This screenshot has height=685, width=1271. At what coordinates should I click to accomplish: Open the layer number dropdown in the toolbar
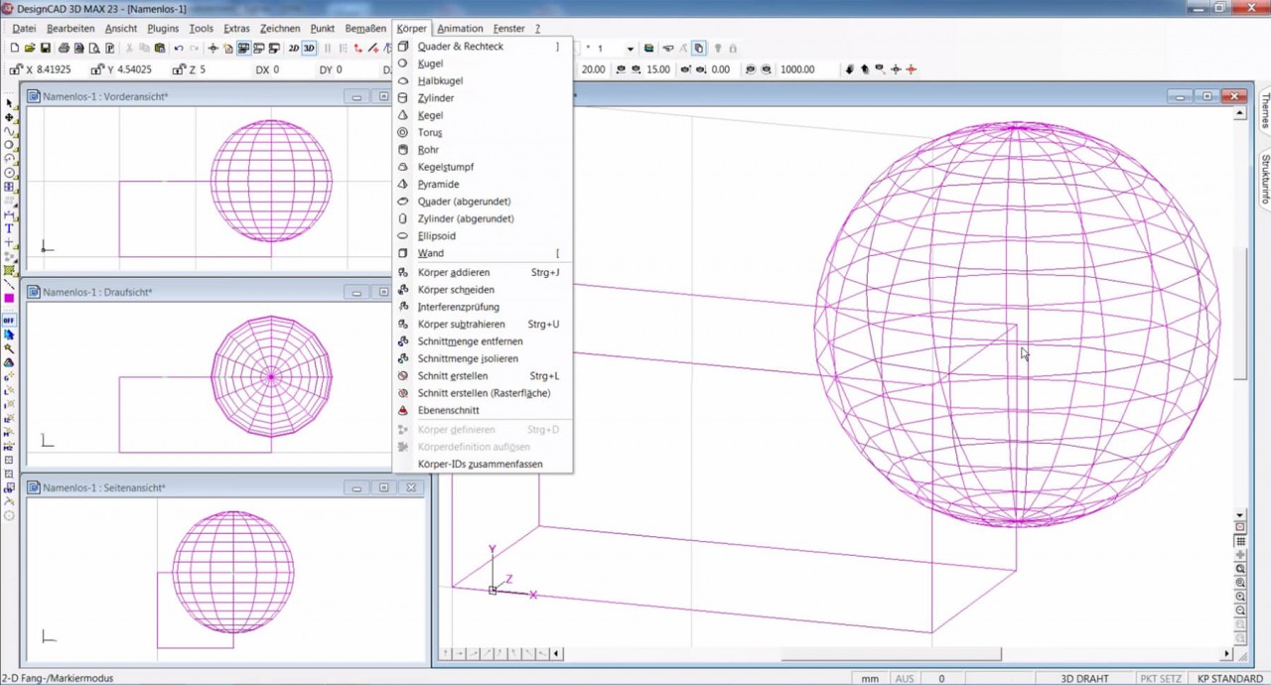pyautogui.click(x=631, y=48)
